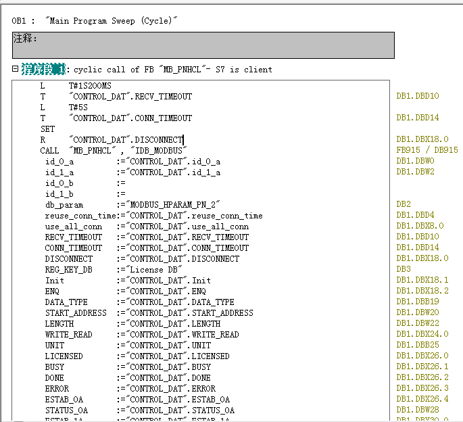463x422 pixels.
Task: Click the empty id_1_b parameter assignment
Action: [x=121, y=194]
